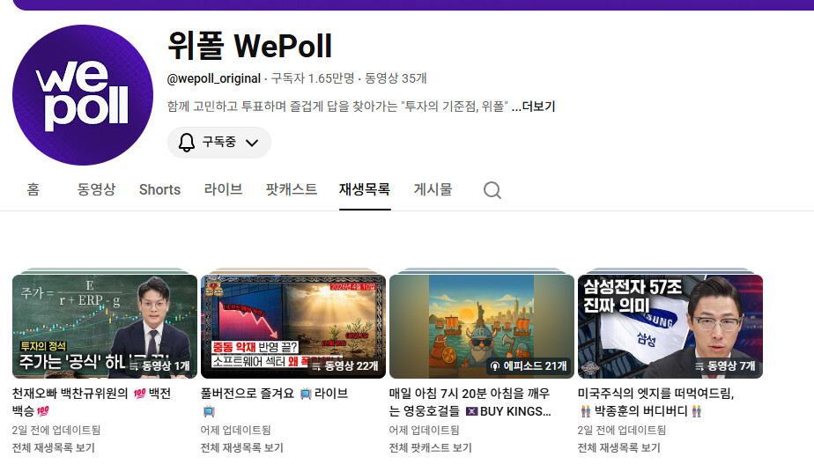The width and height of the screenshot is (814, 472).
Task: Open the Shorts tab
Action: (160, 189)
